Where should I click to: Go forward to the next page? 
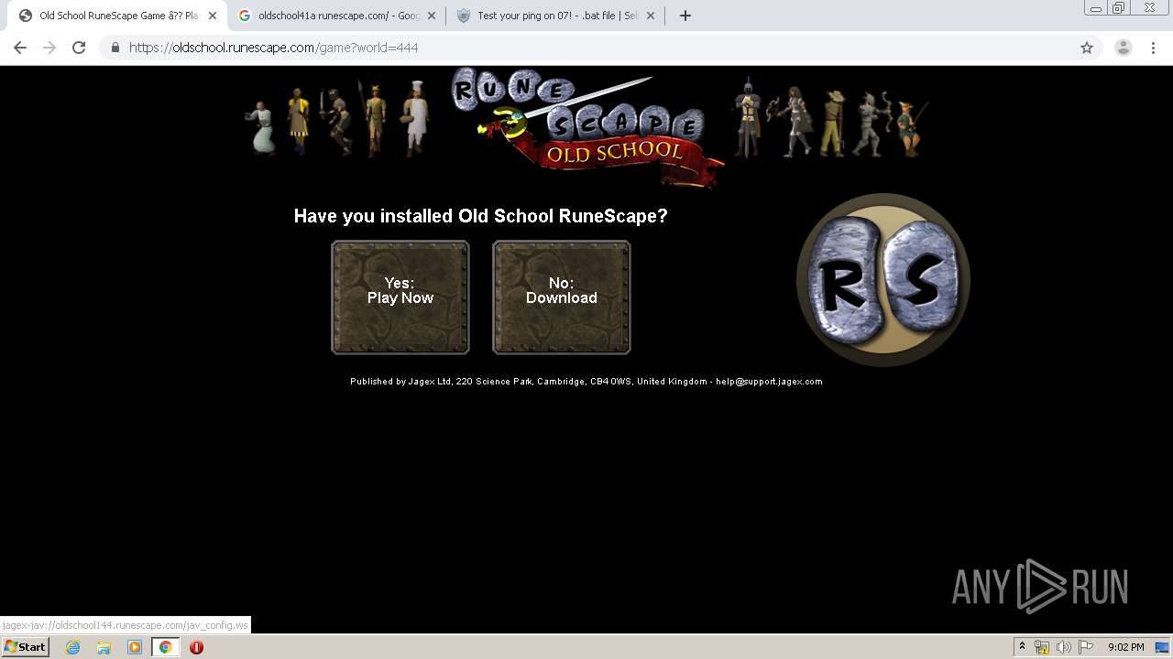49,48
